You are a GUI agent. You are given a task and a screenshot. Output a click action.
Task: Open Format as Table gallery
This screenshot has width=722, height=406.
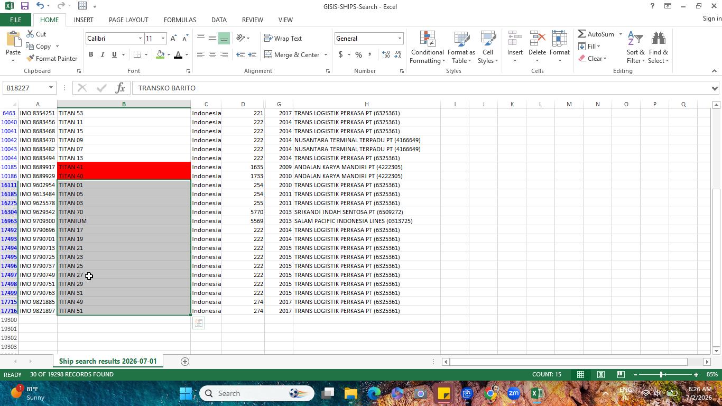[461, 47]
